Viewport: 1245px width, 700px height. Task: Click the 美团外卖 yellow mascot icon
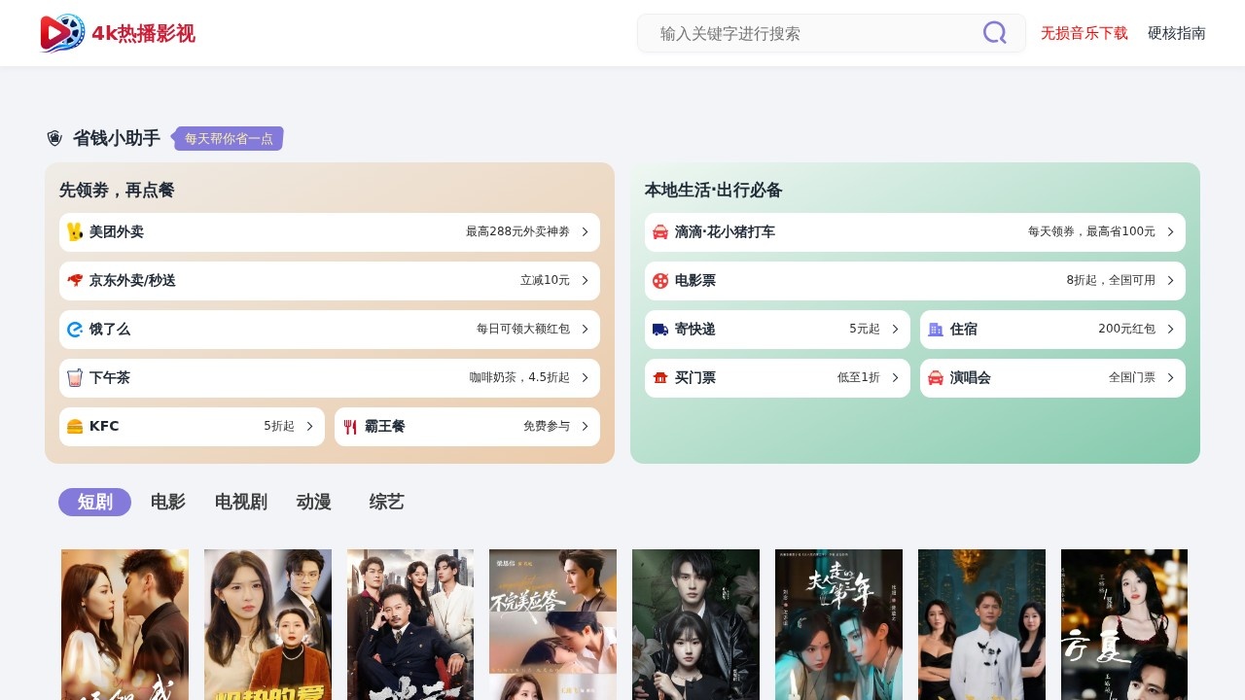(x=75, y=232)
